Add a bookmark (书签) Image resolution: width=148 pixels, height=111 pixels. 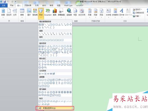pos(75,12)
